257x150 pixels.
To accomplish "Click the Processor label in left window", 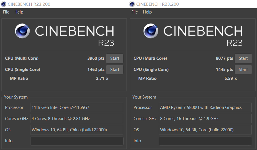I will (x=14, y=107).
